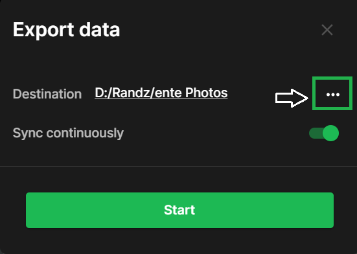Open the ente Photos folder location
The width and height of the screenshot is (357, 254).
click(161, 93)
